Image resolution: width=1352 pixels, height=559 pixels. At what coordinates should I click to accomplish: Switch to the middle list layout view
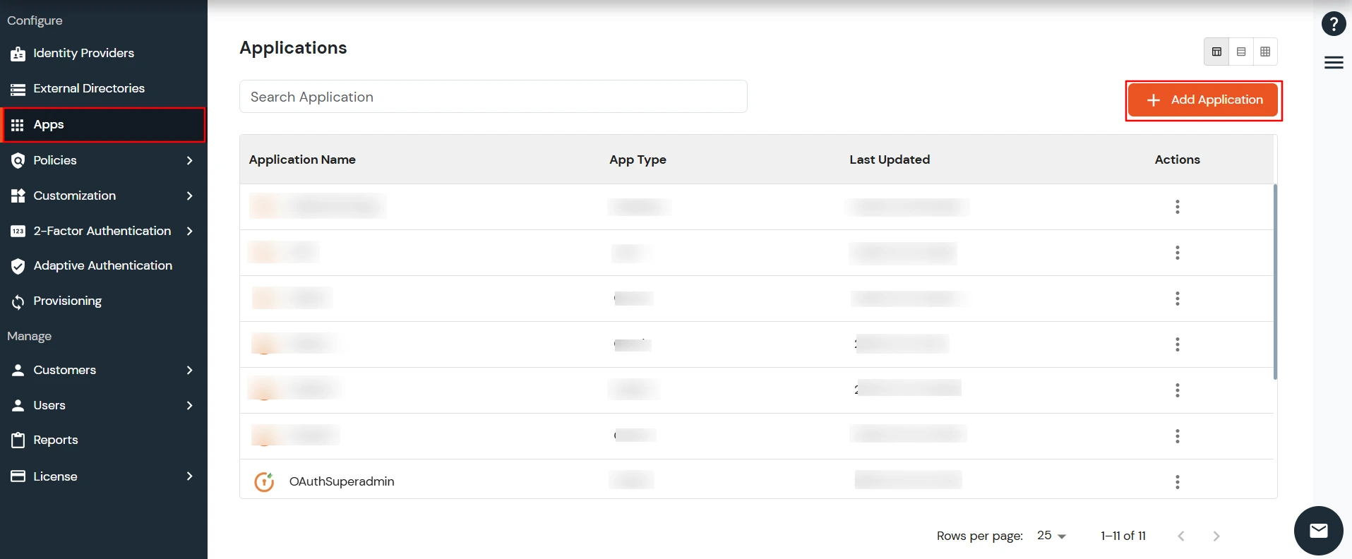(x=1241, y=52)
